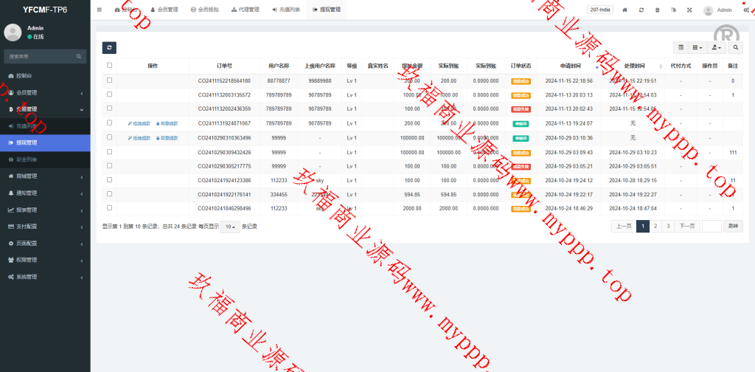Viewport: 755px width, 372px height.
Task: Click 拒绝提款 for order CO2411131924071067
Action: tap(139, 123)
